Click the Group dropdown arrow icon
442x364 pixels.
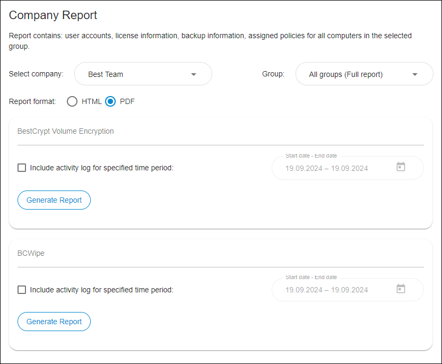click(414, 74)
